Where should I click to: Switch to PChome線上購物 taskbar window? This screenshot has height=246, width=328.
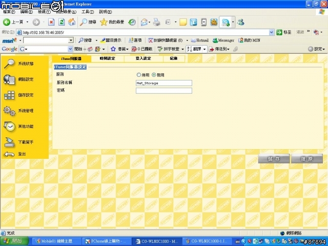[106, 241]
